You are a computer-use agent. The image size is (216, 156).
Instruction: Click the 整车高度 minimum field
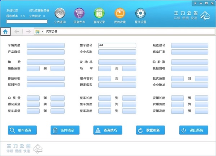(x=105, y=111)
